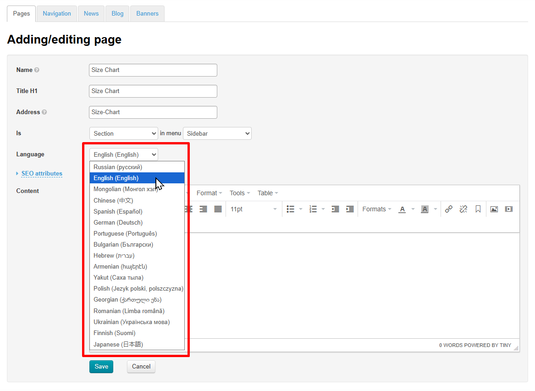Click the increase indent icon
535x391 pixels.
[350, 209]
